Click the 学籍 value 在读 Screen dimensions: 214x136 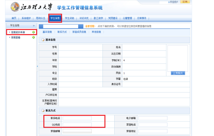[x=125, y=79]
